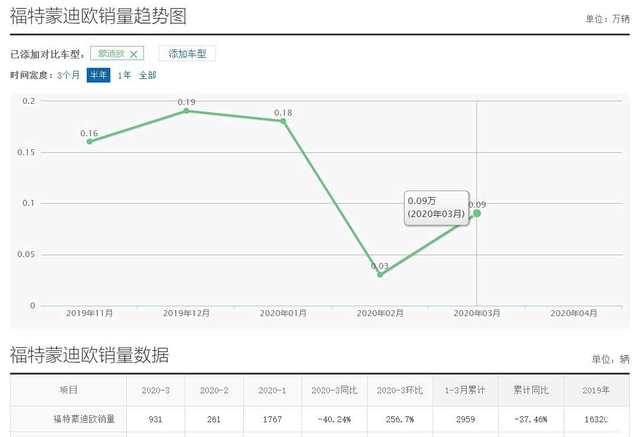Click the 2020年04月 x-axis label
Viewport: 635px width, 437px height.
click(574, 314)
